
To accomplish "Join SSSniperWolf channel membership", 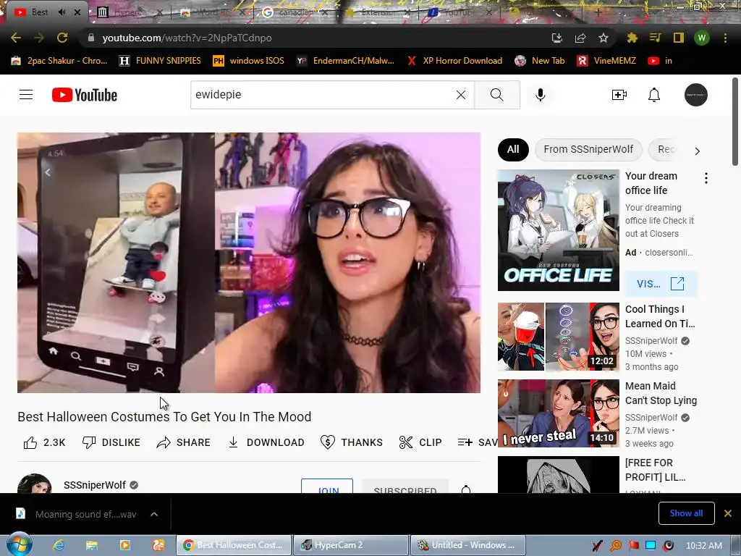I will 327,487.
